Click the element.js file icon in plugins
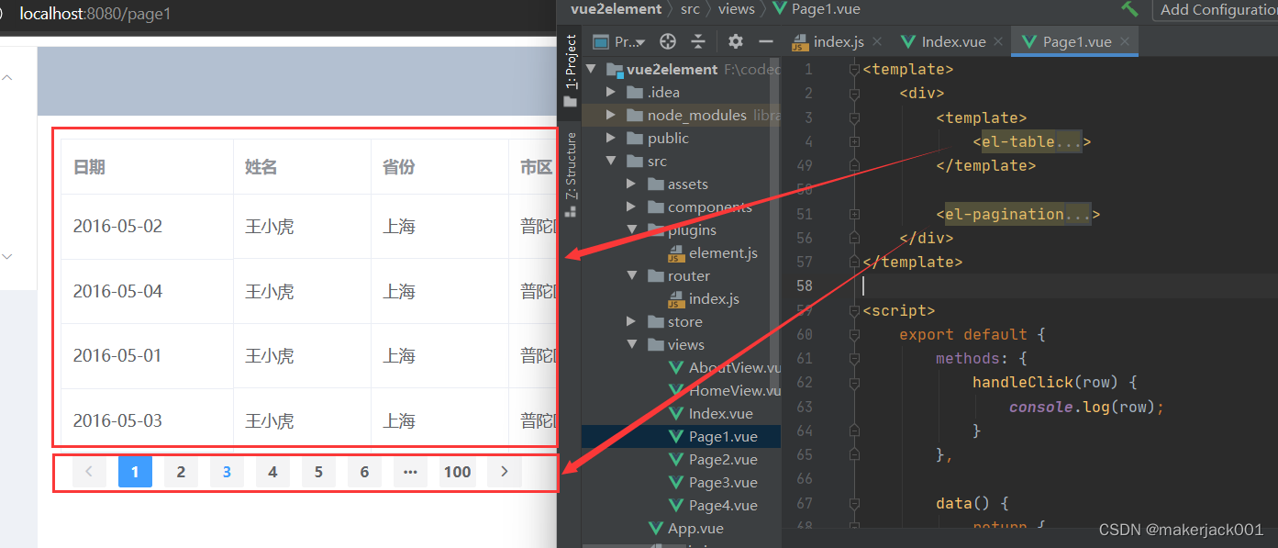The image size is (1278, 548). pyautogui.click(x=676, y=253)
